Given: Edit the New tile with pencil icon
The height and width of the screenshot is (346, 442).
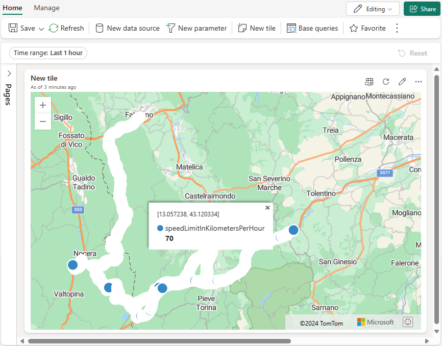Looking at the screenshot, I should (402, 82).
